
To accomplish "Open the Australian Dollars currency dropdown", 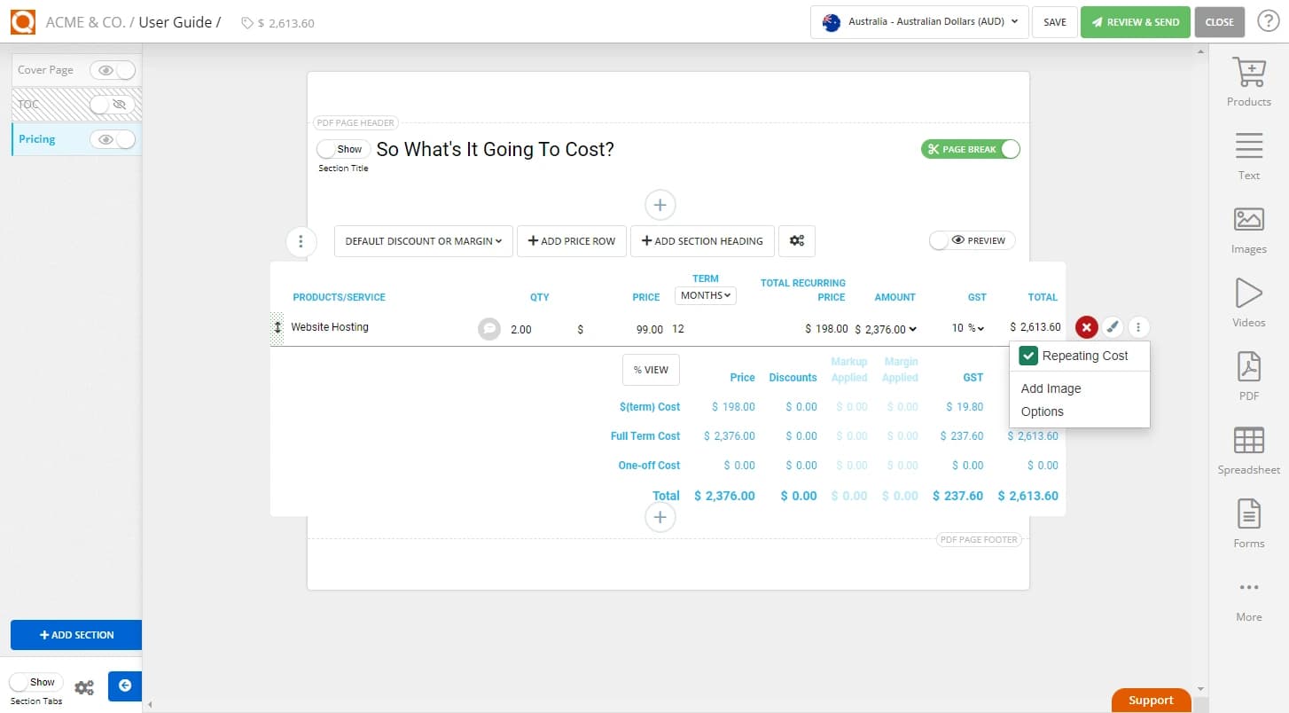I will [x=918, y=22].
